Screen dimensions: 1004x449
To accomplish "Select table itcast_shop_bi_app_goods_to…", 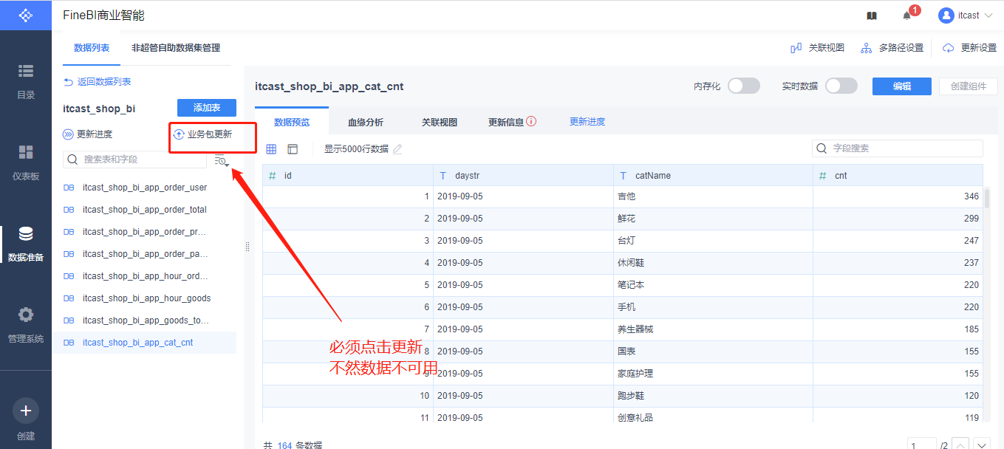I will pyautogui.click(x=144, y=321).
